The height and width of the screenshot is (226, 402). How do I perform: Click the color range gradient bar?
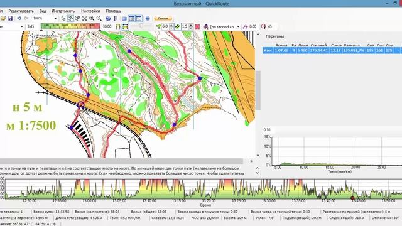70,26
